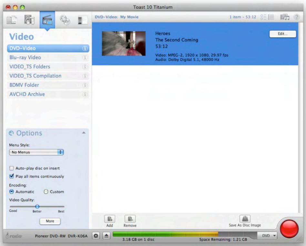Click the Edit button for Heroes
Image resolution: width=306 pixels, height=246 pixels.
pyautogui.click(x=283, y=34)
